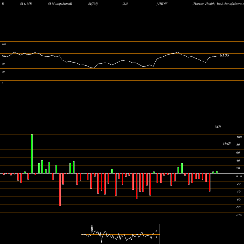Viewport: 244px width, 244px height.
Task: Click the 0 label on RSI axis
Action: pyautogui.click(x=2, y=83)
